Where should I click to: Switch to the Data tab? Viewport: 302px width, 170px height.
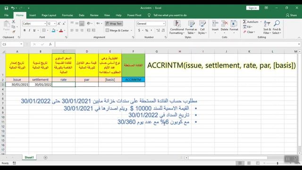point(82,15)
